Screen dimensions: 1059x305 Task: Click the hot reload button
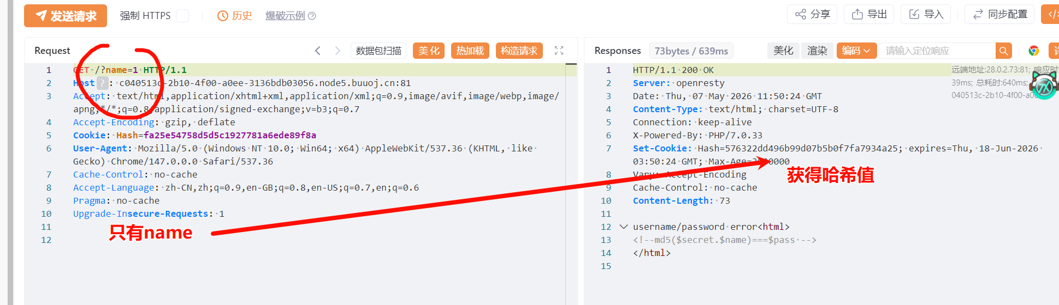[x=470, y=51]
